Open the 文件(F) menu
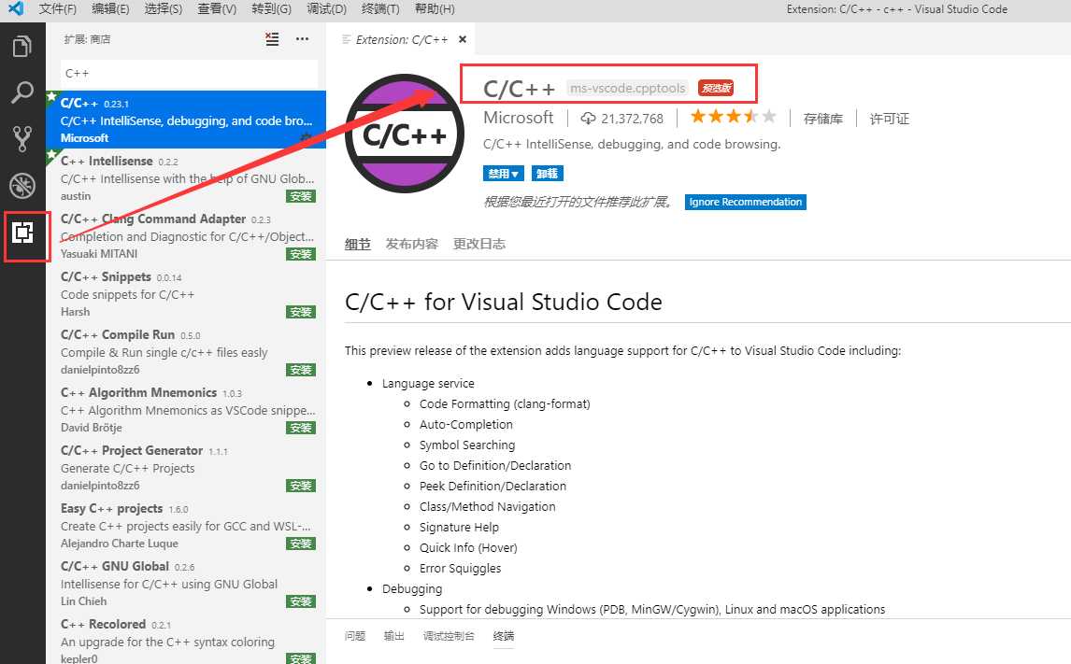Image resolution: width=1071 pixels, height=664 pixels. [x=58, y=8]
